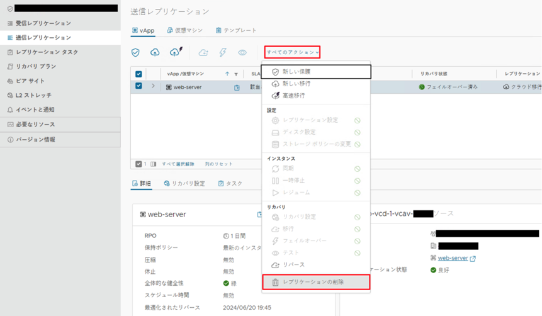This screenshot has height=316, width=542.
Task: Switch to the vApp tab
Action: tap(144, 30)
